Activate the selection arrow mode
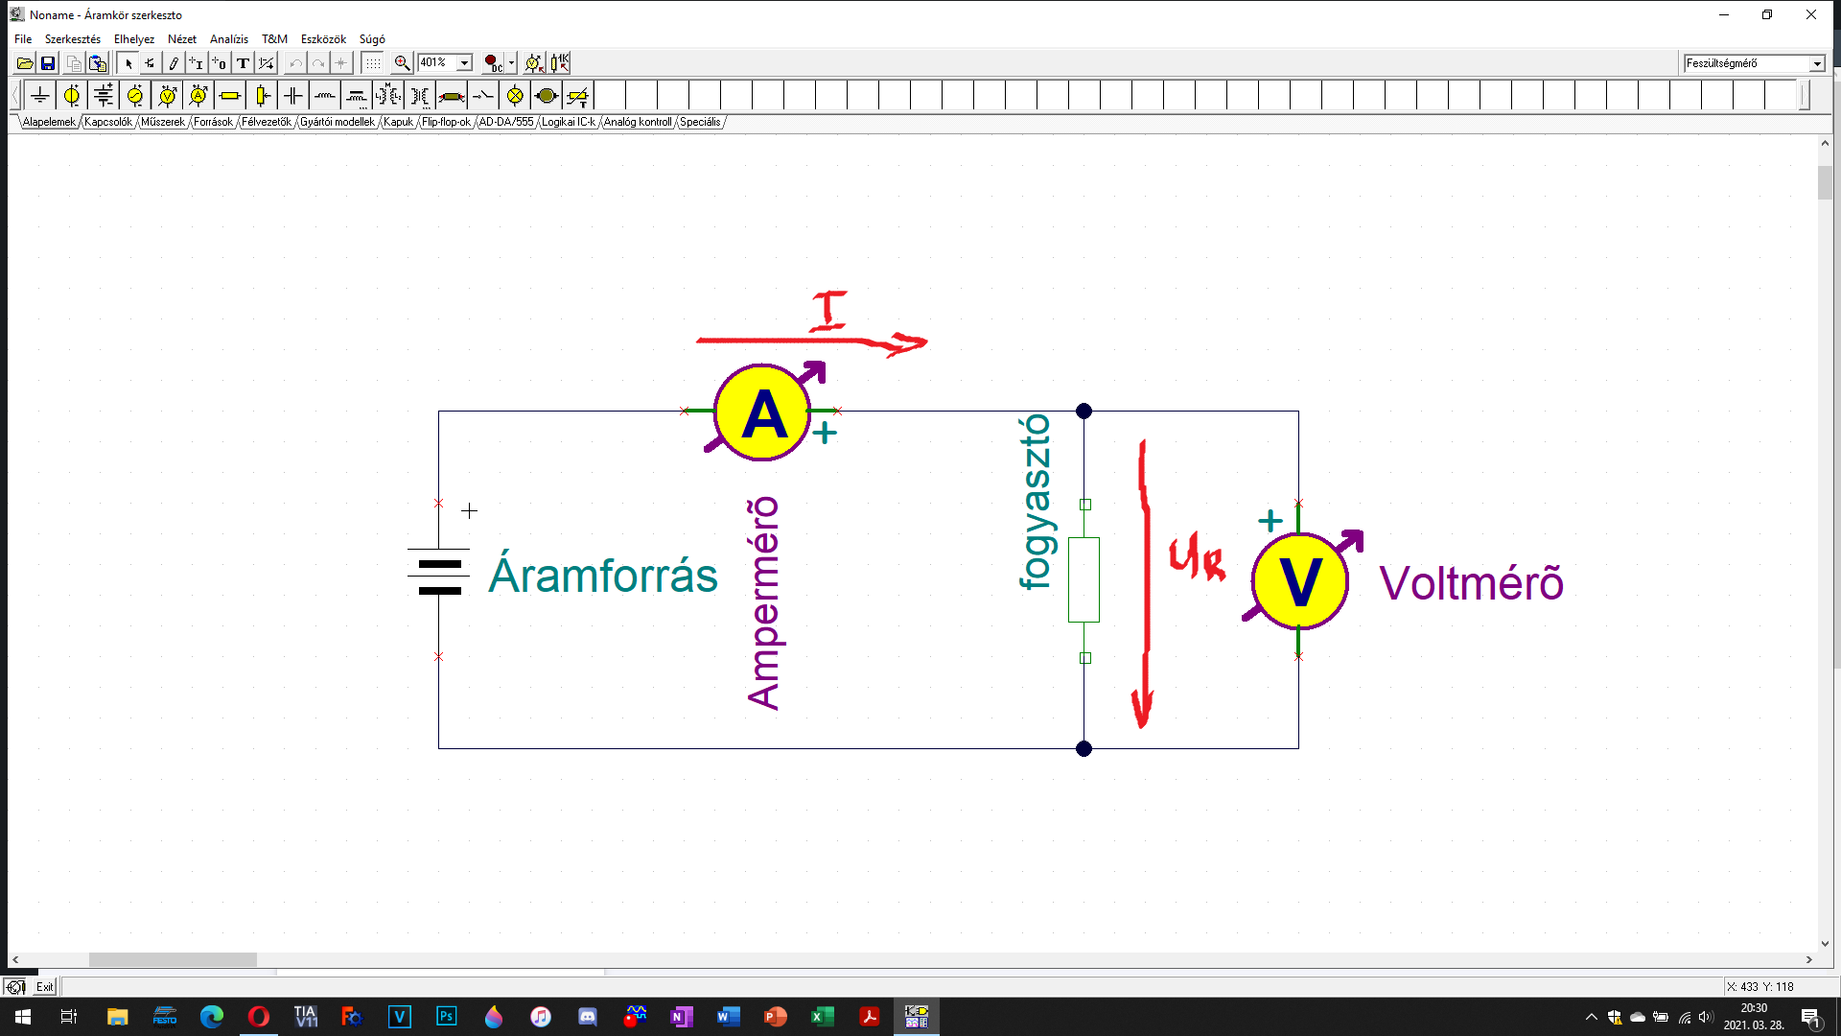Viewport: 1841px width, 1036px height. coord(128,63)
